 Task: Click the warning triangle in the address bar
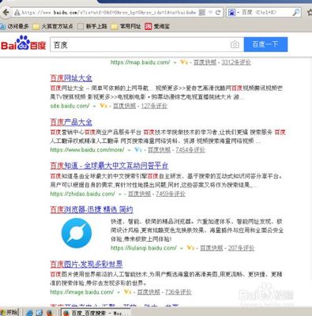(17, 13)
